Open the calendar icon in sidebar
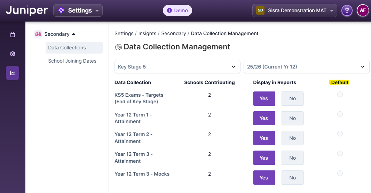 pos(13,35)
